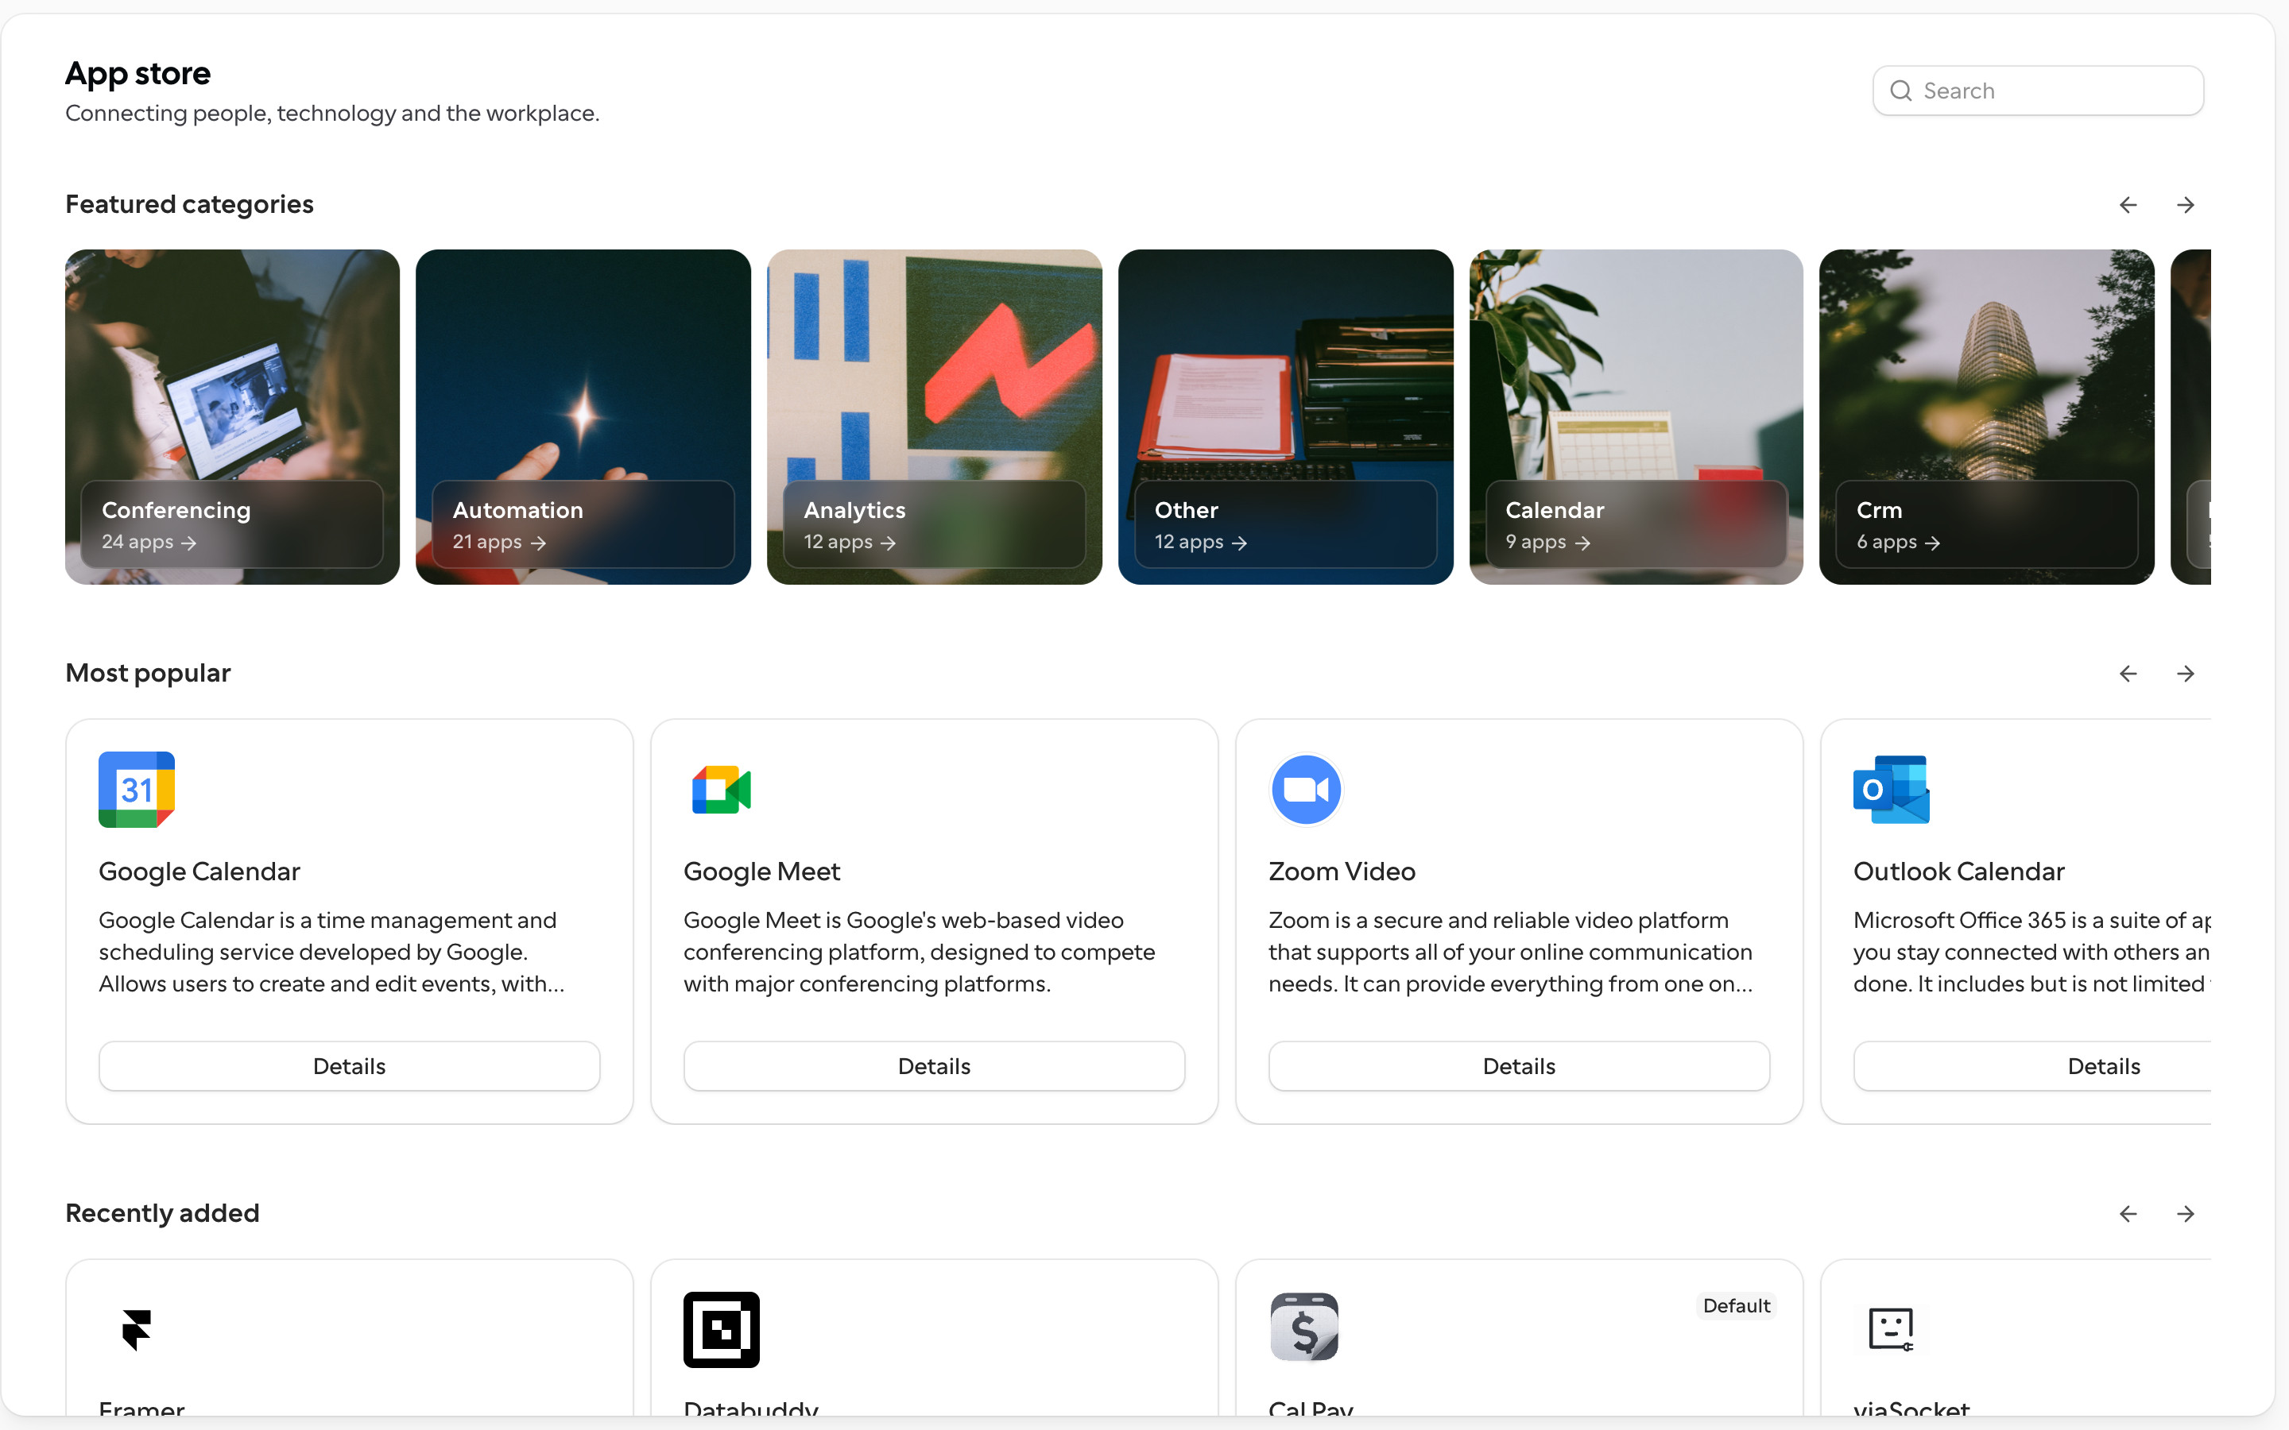Click the Recently added heading

(162, 1213)
